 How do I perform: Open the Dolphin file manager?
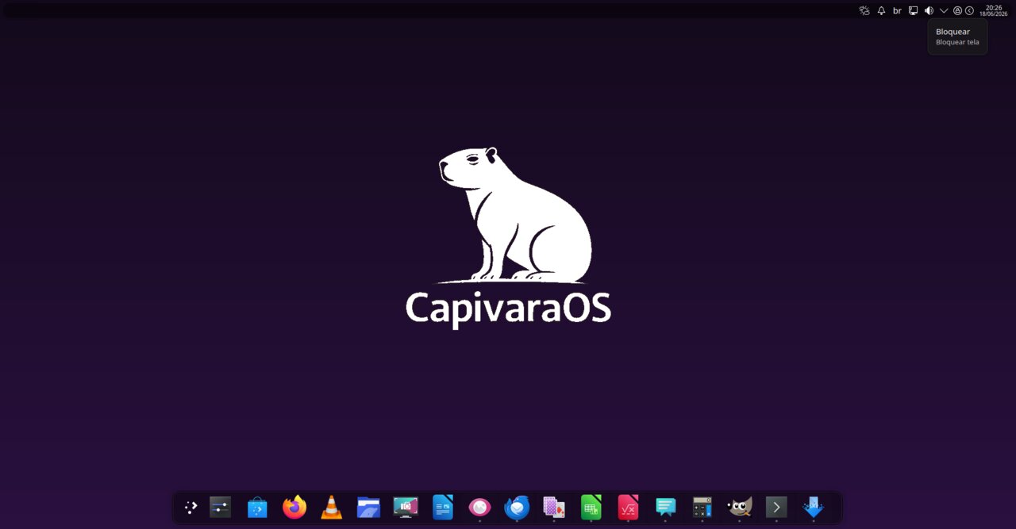368,508
